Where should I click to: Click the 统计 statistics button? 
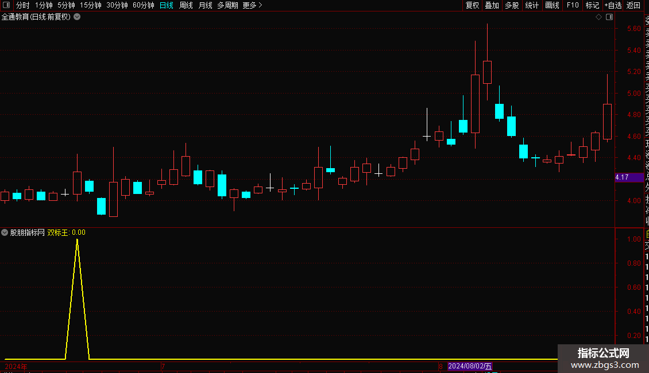click(532, 5)
